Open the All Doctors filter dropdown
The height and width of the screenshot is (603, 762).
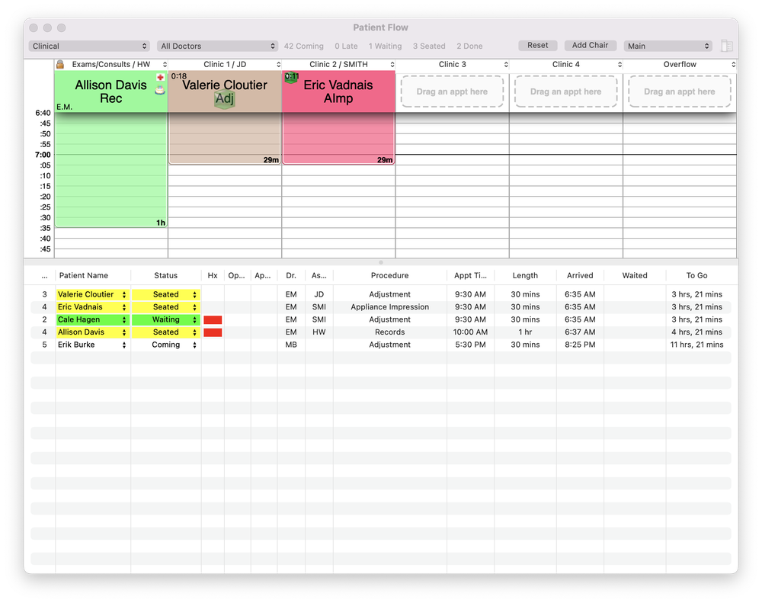(217, 47)
